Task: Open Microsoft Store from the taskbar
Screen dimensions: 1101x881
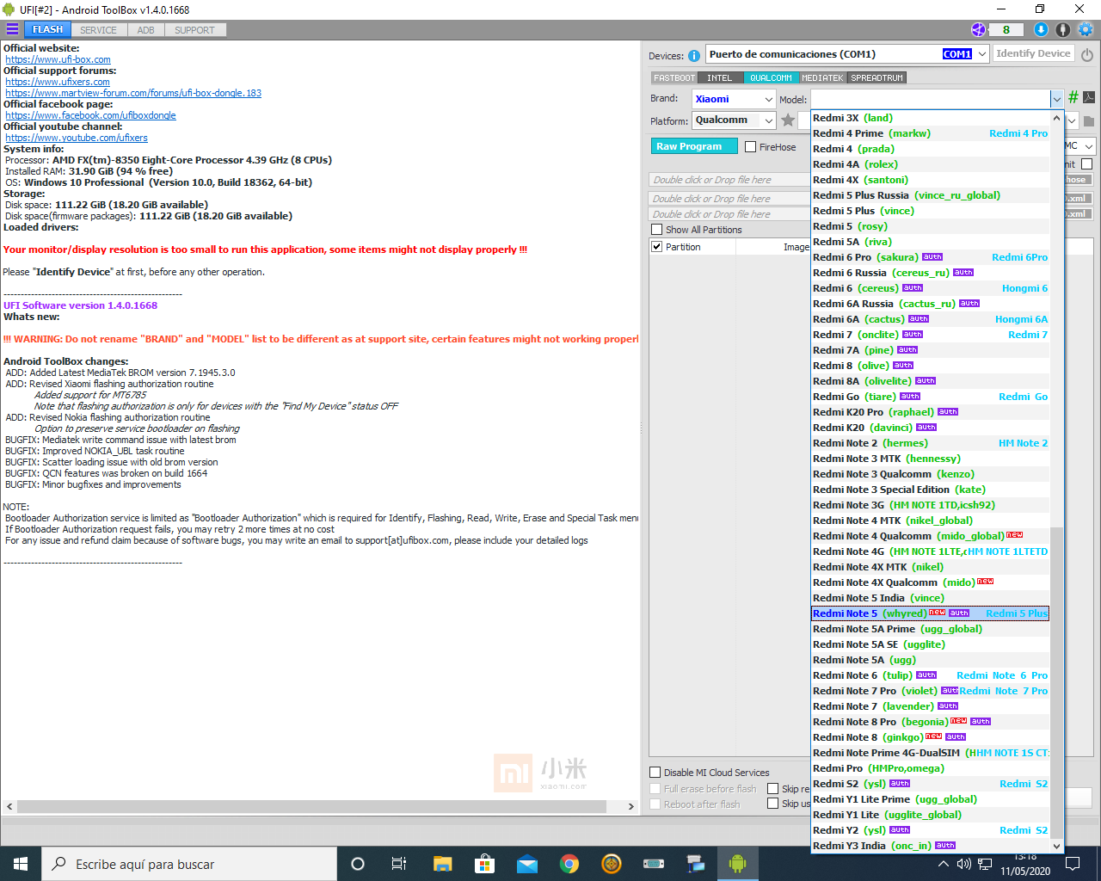Action: (485, 864)
